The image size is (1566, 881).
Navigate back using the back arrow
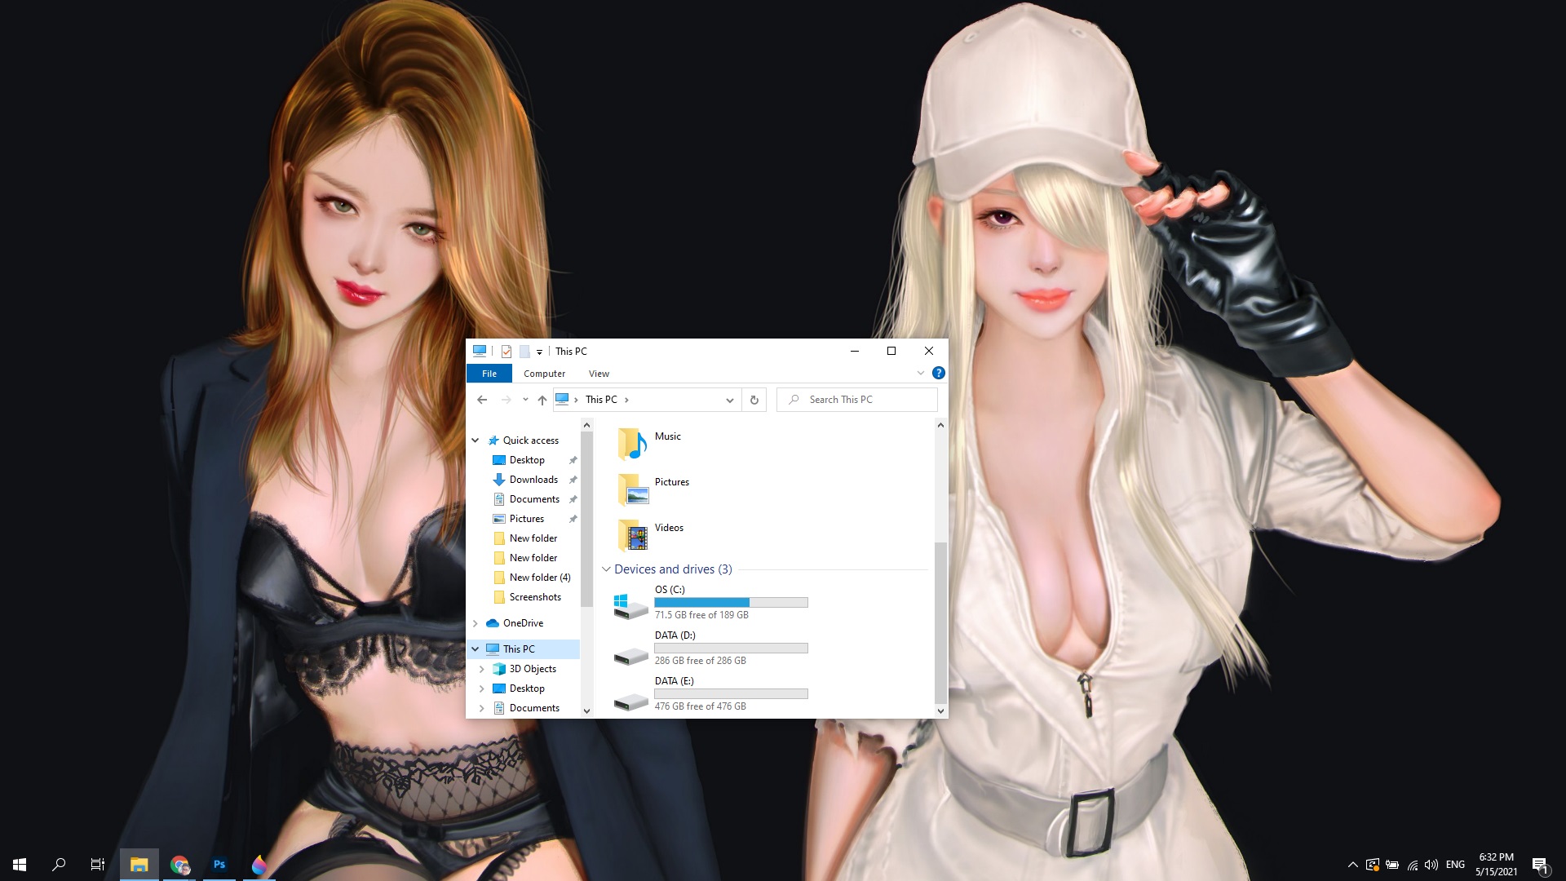point(482,399)
